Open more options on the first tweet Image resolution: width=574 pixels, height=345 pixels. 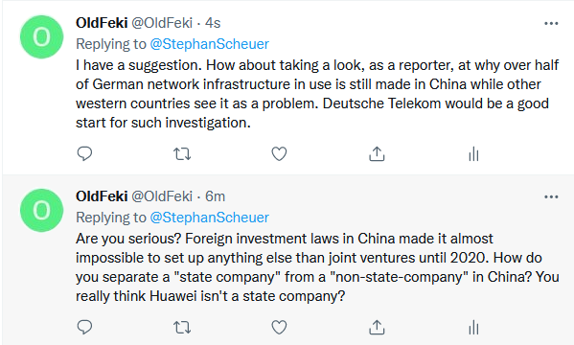pos(551,23)
